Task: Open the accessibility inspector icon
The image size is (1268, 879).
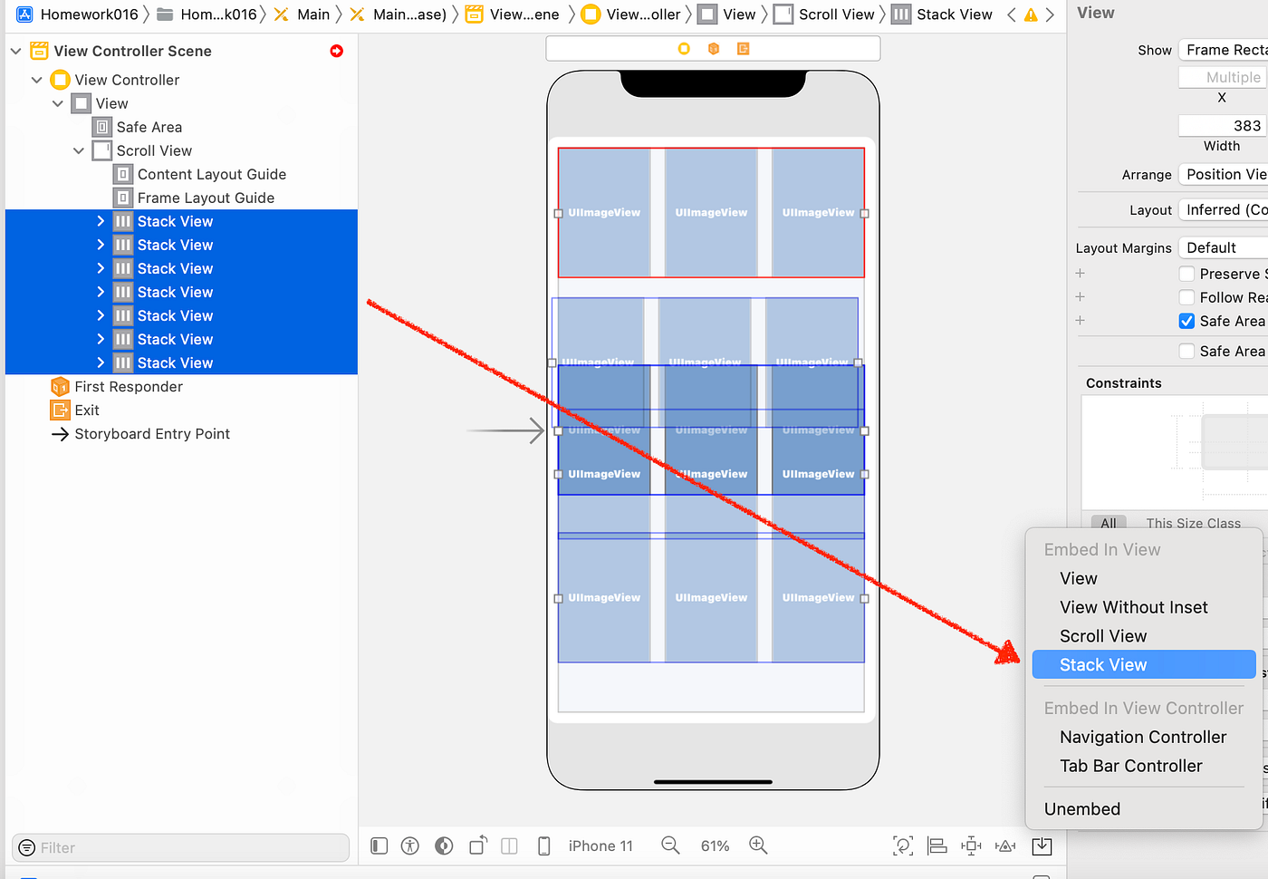Action: [x=409, y=845]
